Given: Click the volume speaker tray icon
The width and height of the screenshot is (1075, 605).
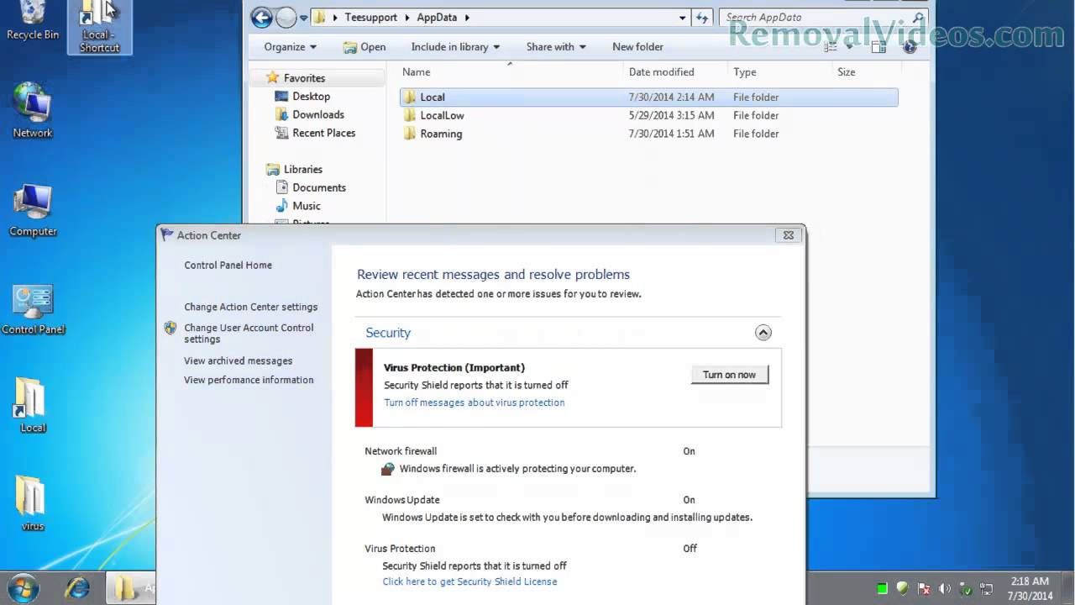Looking at the screenshot, I should coord(946,589).
